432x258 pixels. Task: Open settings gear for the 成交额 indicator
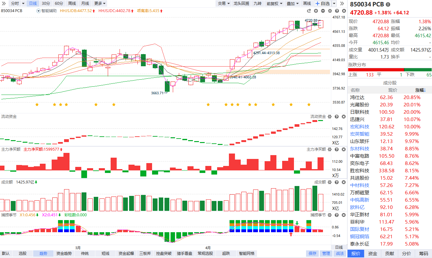coord(330,182)
